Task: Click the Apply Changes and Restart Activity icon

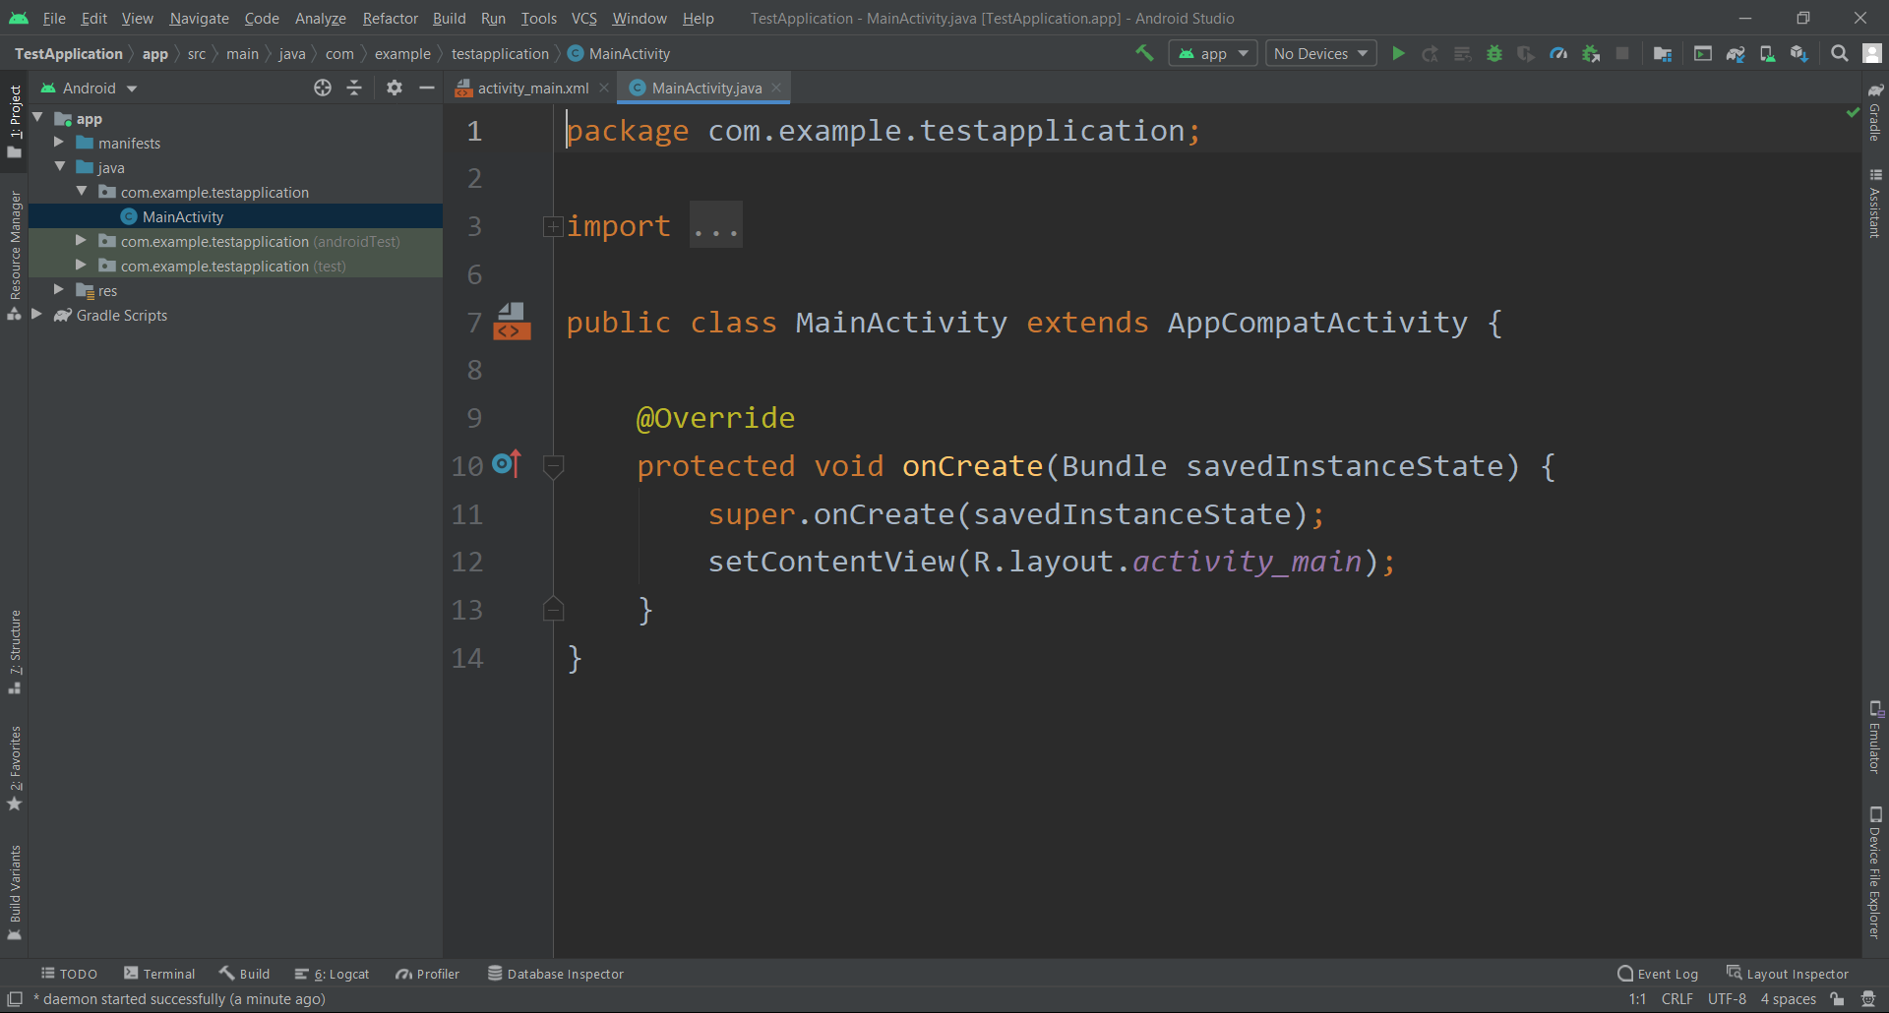Action: pos(1430,53)
